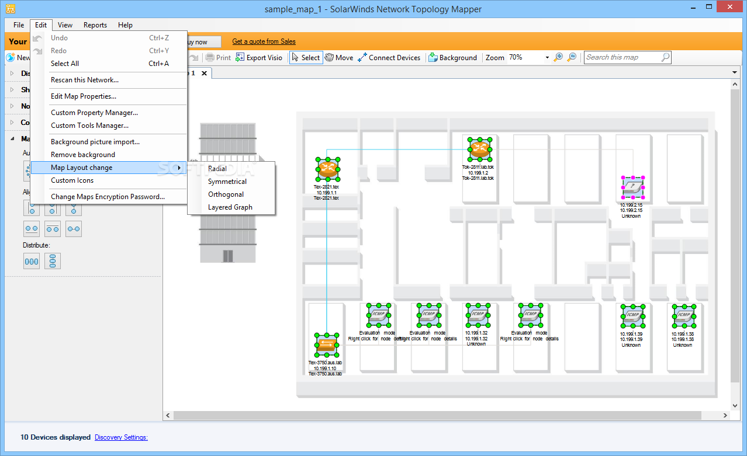Image resolution: width=747 pixels, height=456 pixels.
Task: Choose Rescan this Network...
Action: pos(110,80)
